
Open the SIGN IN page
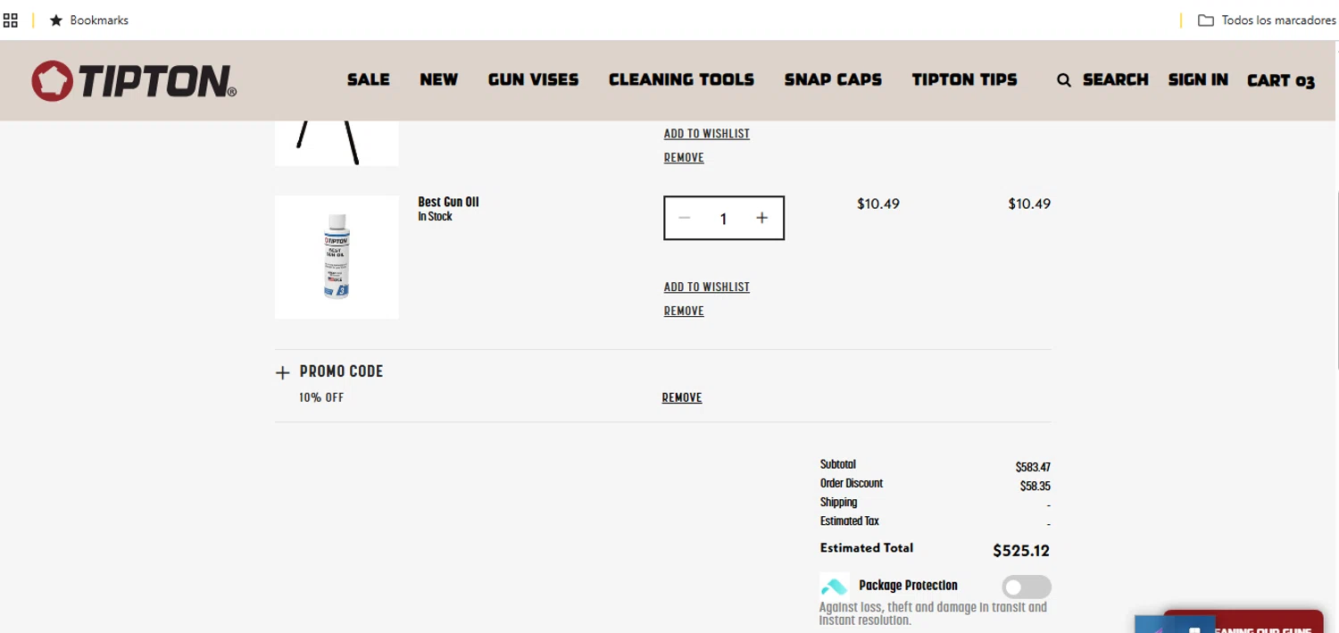pyautogui.click(x=1198, y=79)
